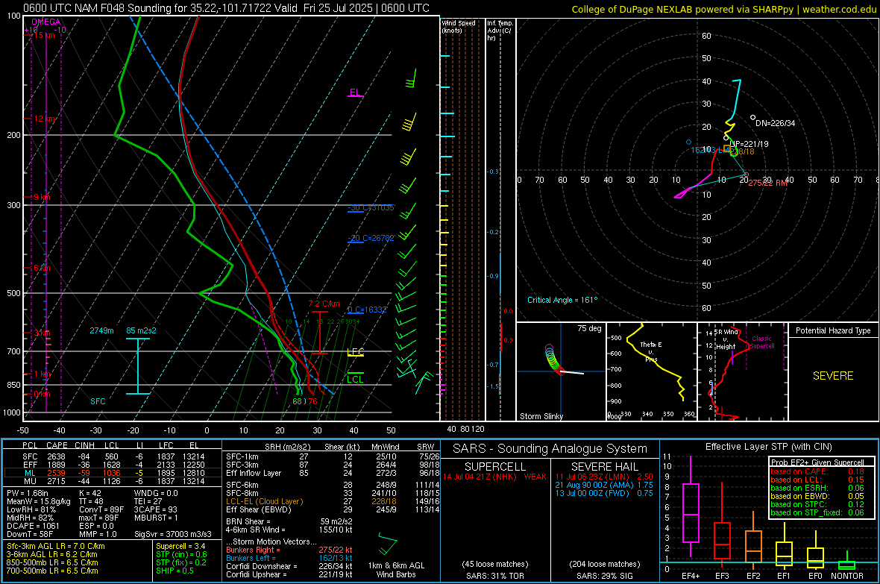Click the Inf. Temp. Adv. panel header

(x=500, y=31)
